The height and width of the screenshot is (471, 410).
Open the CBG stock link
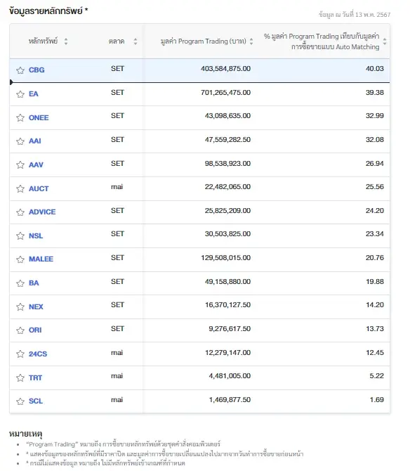(x=37, y=70)
